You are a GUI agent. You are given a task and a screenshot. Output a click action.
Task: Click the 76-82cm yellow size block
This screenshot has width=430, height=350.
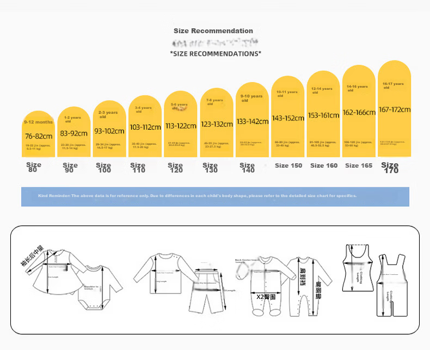(39, 134)
